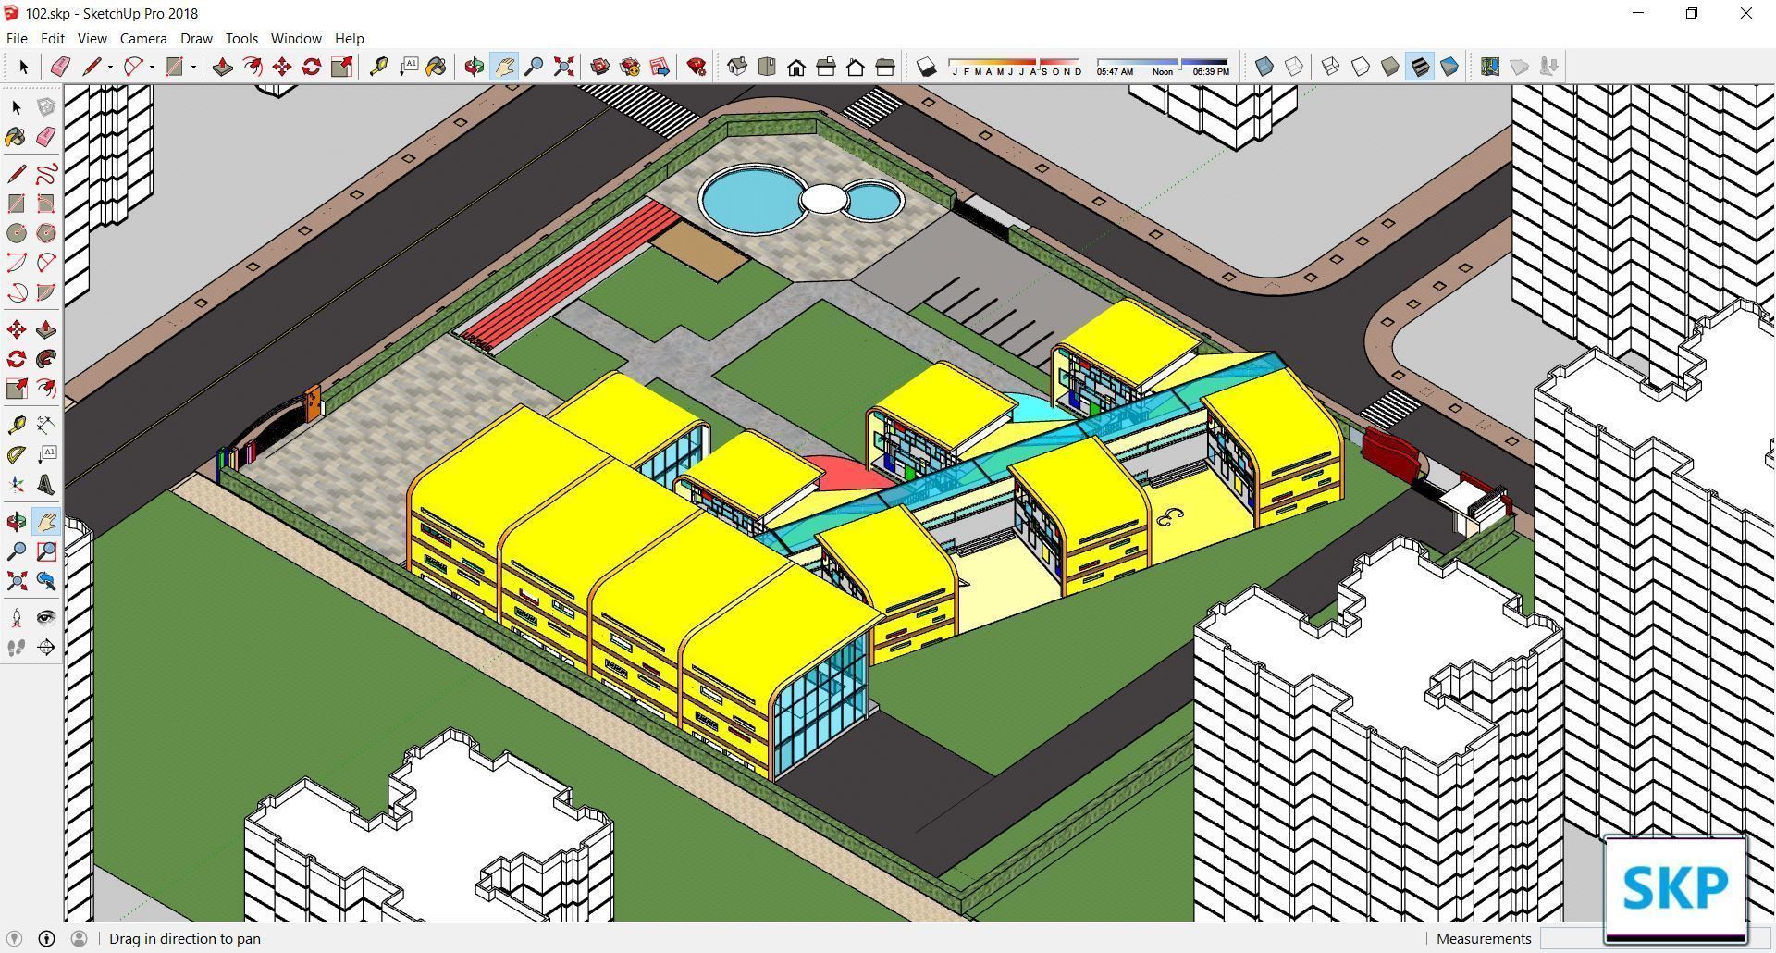
Task: Switch to Top view
Action: [767, 67]
